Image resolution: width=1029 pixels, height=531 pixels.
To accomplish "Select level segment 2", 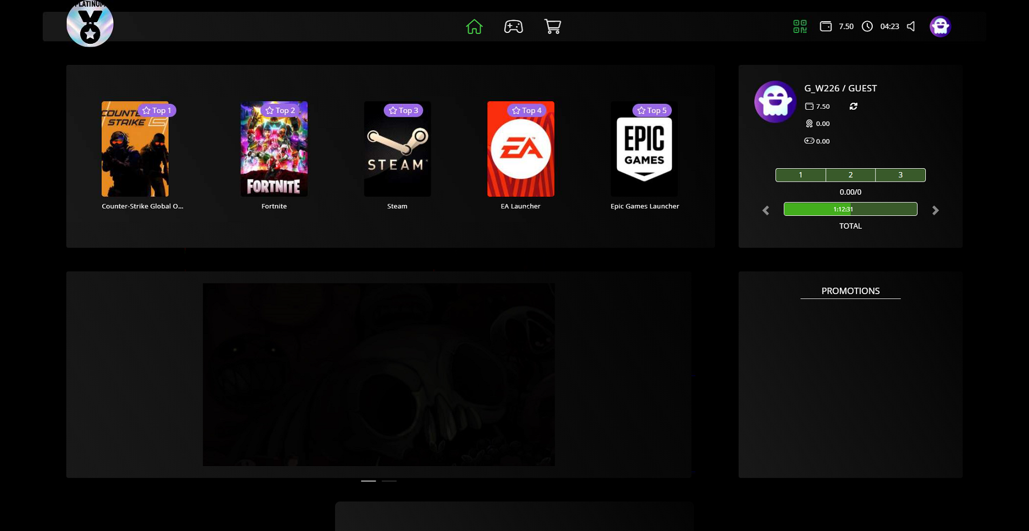I will pos(851,175).
